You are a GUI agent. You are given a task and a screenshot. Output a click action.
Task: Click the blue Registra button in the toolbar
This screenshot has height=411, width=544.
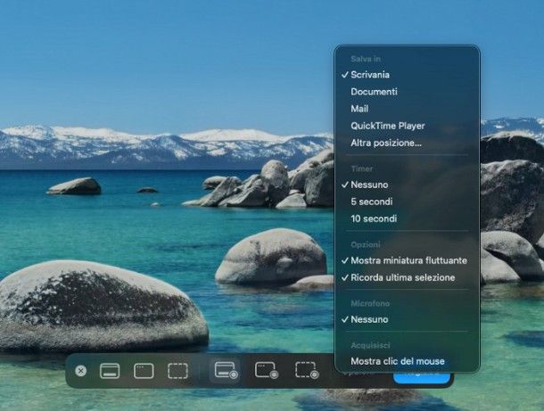tap(422, 377)
